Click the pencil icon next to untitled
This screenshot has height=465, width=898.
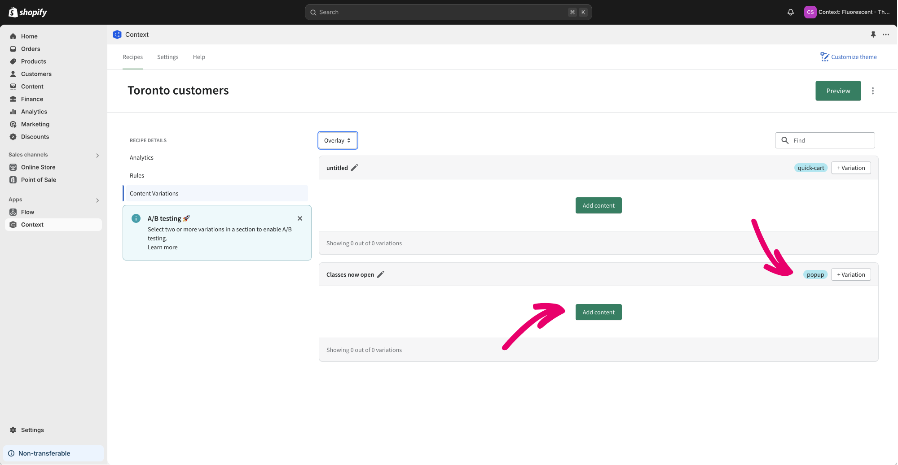click(x=354, y=168)
